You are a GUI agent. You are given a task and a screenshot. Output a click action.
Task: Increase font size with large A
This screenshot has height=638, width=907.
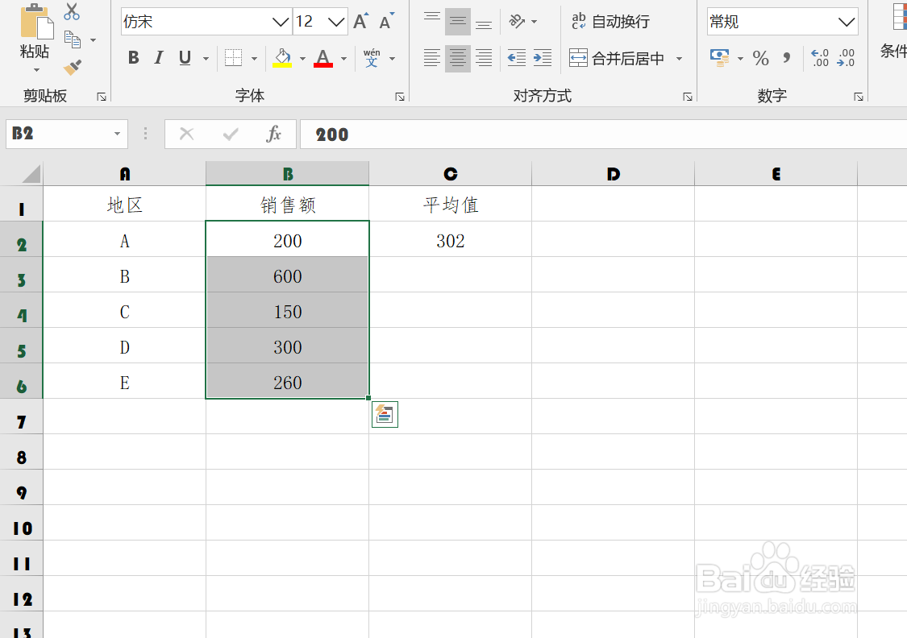tap(360, 22)
